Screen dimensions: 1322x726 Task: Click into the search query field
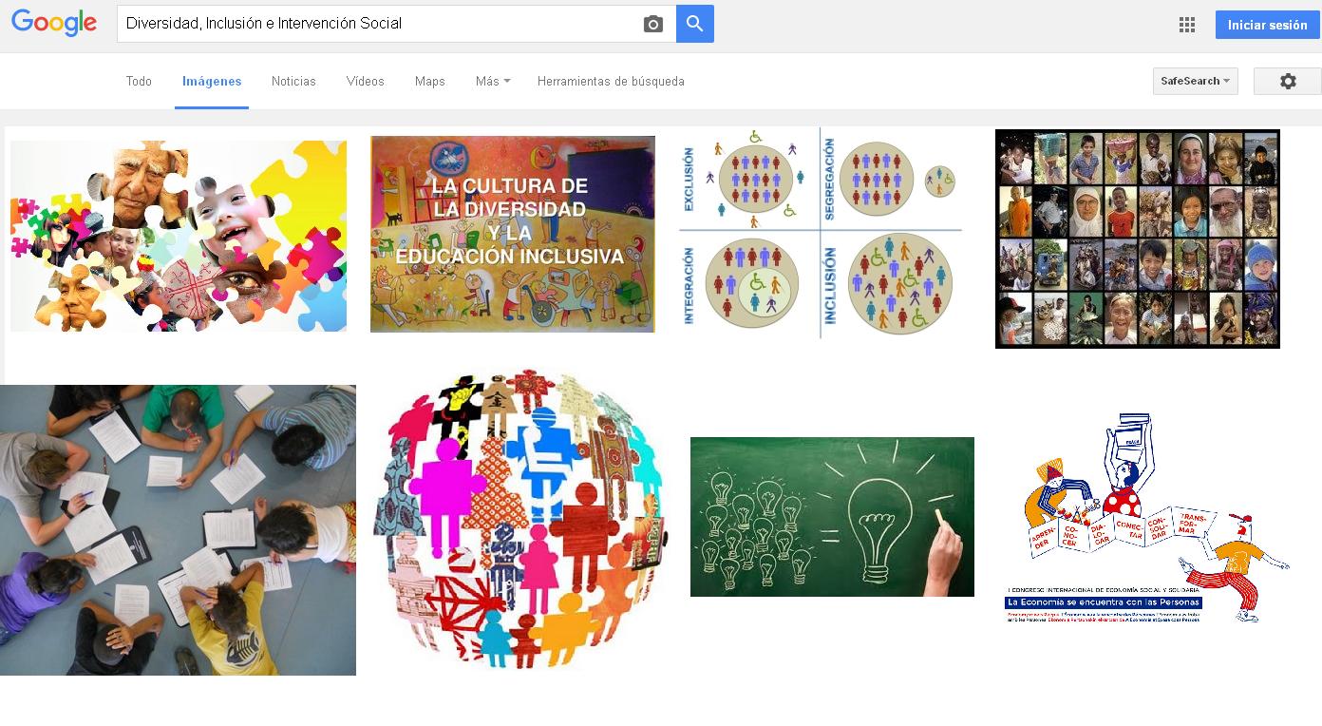point(380,24)
